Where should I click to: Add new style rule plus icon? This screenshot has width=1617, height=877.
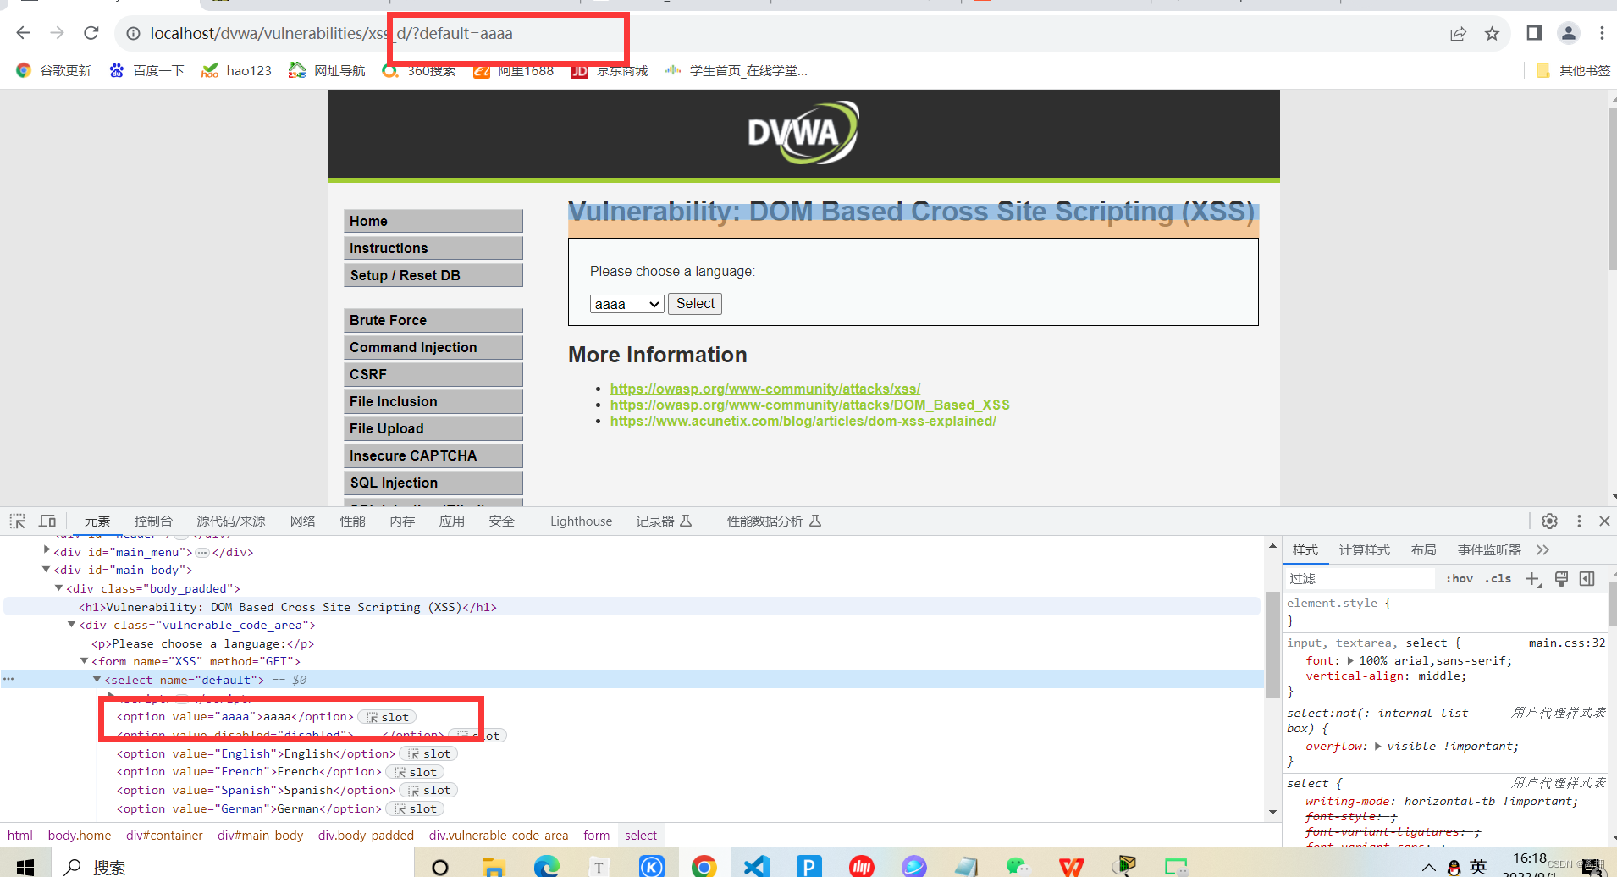[x=1533, y=579]
